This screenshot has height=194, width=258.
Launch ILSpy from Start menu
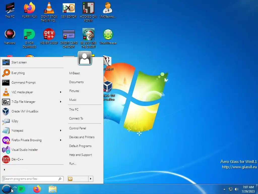point(33,121)
